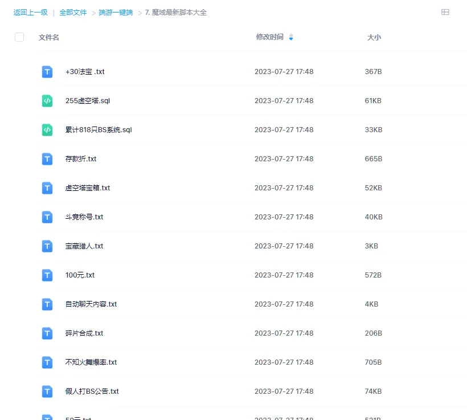
Task: Click the text file icon for 假人打BS公告.txt
Action: (x=47, y=392)
